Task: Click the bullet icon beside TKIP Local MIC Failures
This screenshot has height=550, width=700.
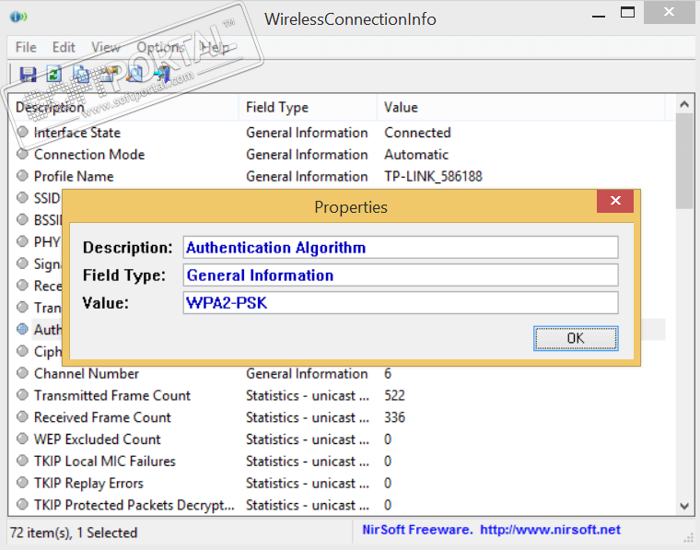Action: tap(22, 461)
